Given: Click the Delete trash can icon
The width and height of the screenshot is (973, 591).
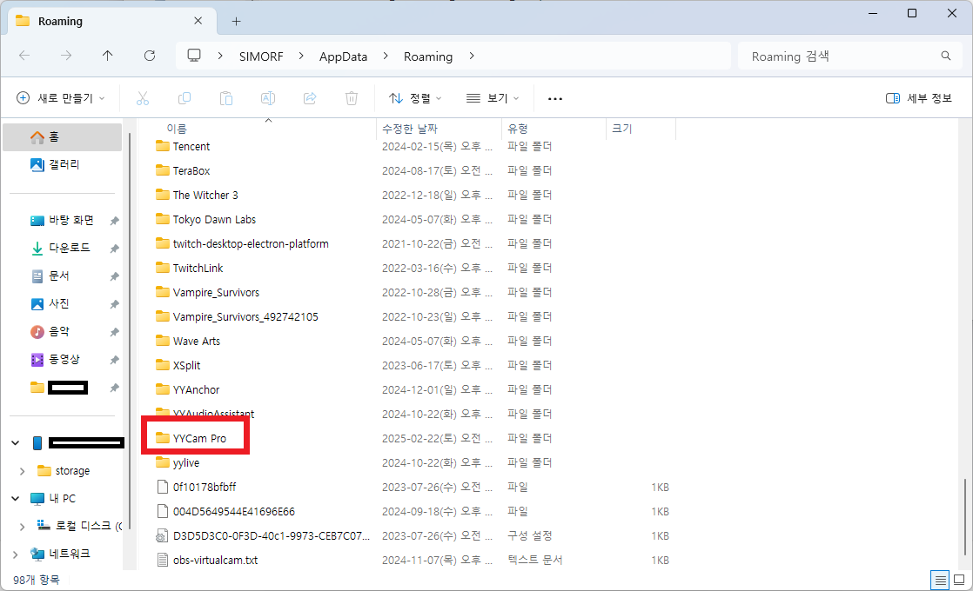Looking at the screenshot, I should pos(352,98).
